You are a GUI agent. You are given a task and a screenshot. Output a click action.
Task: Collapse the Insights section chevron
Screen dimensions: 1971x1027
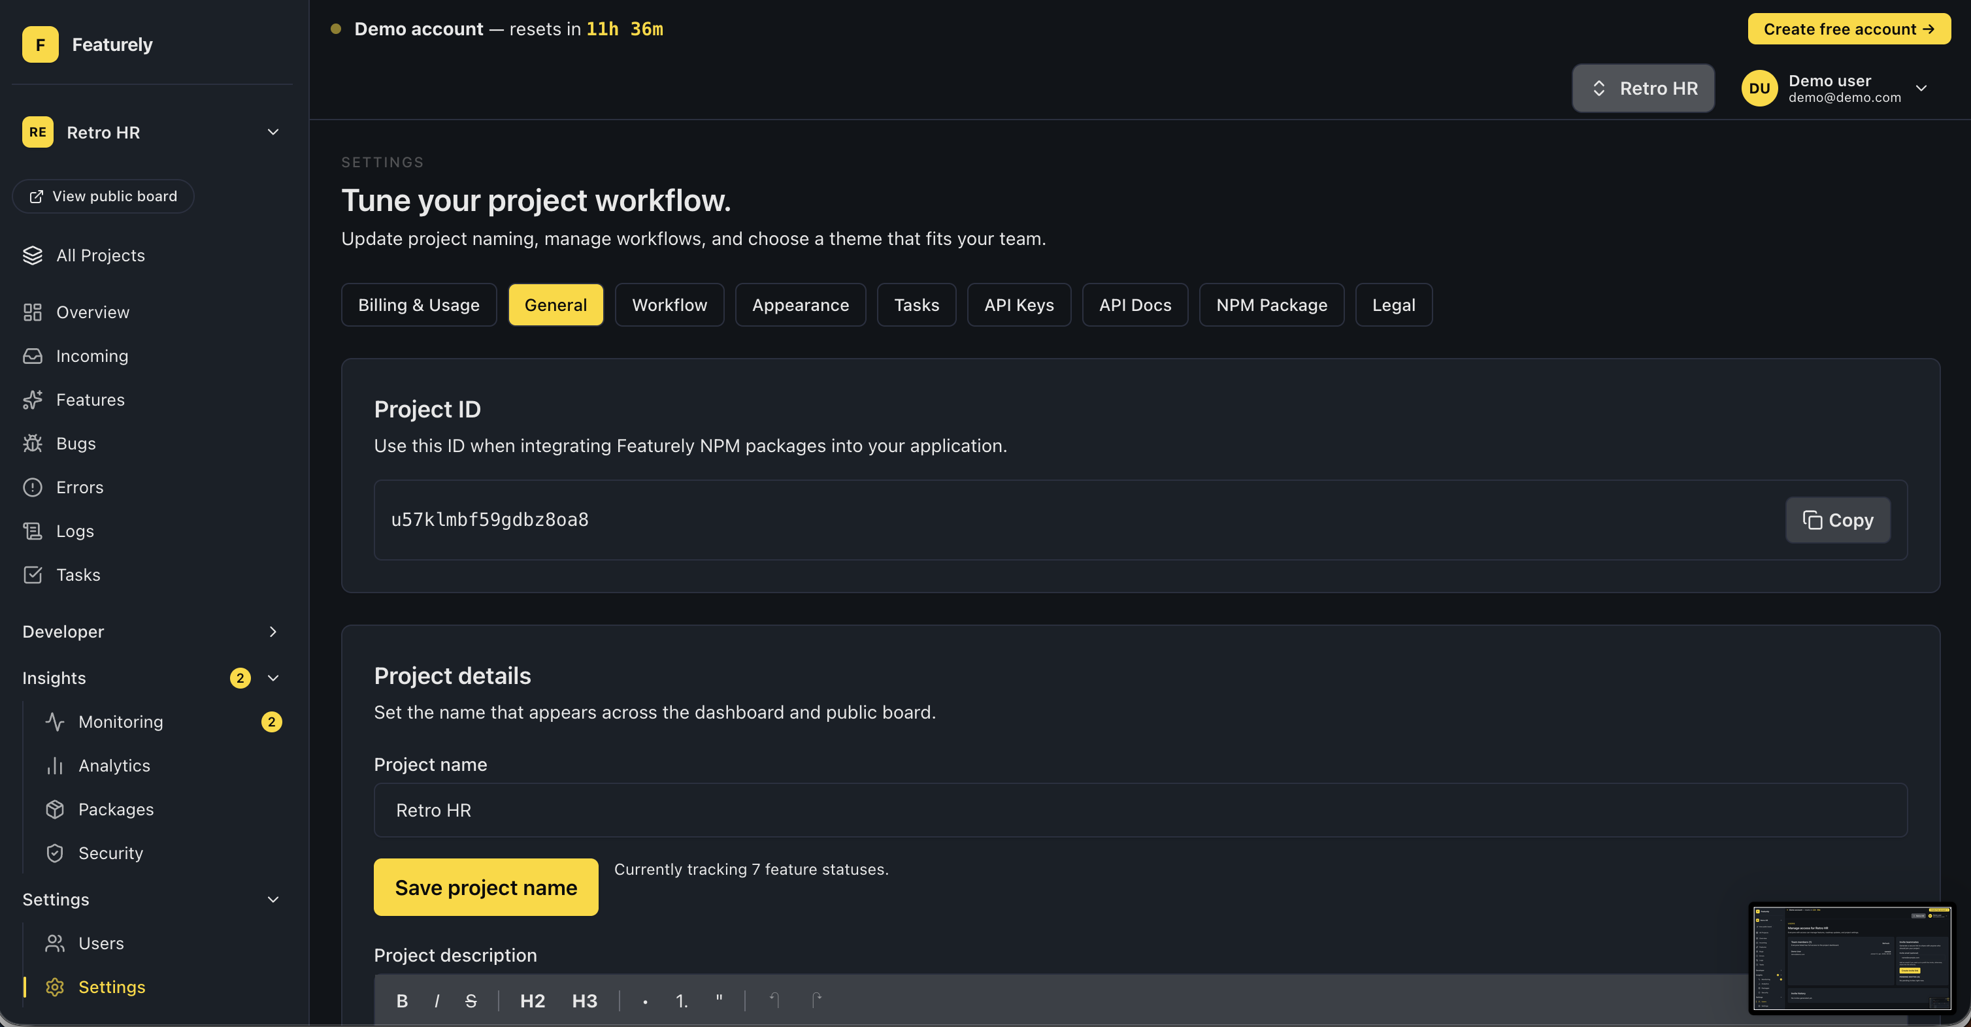[273, 678]
